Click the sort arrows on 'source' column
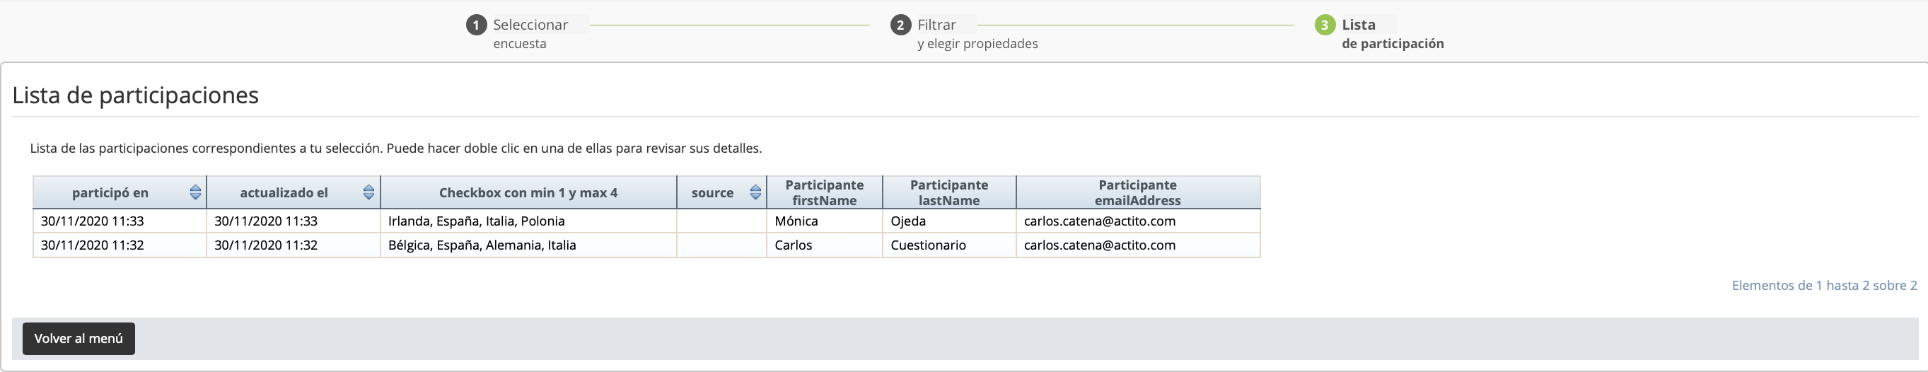 pyautogui.click(x=755, y=192)
